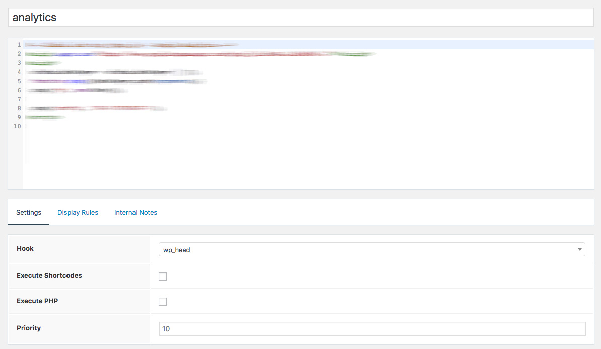Image resolution: width=601 pixels, height=349 pixels.
Task: Click the Hook setting label
Action: [25, 249]
